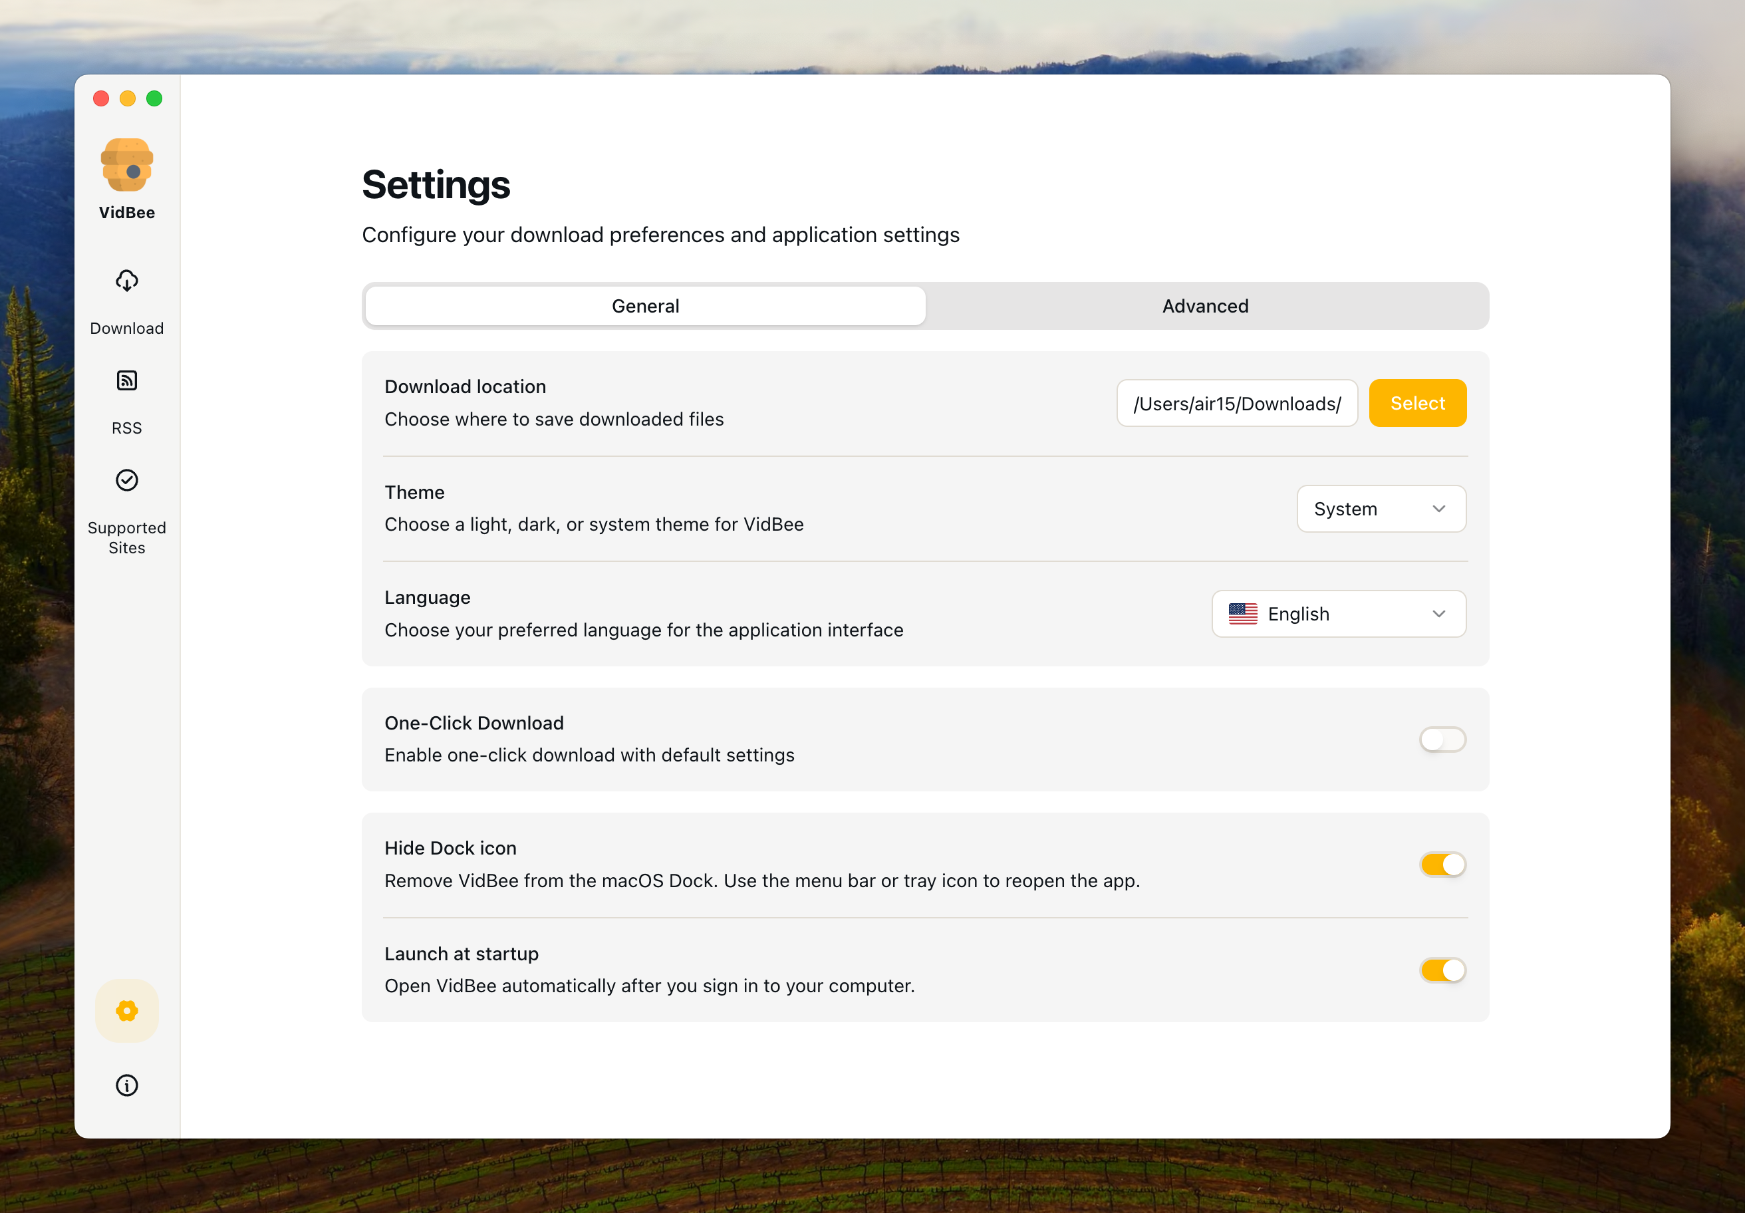Open the Language dropdown showing English

(x=1339, y=613)
